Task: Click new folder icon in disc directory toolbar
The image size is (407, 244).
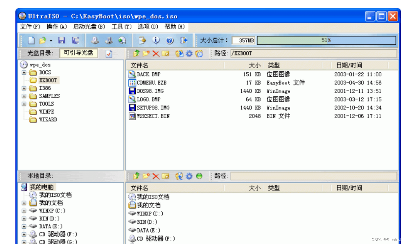Action: tap(146, 54)
